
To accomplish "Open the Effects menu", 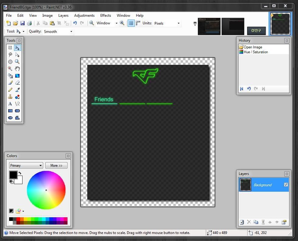I will click(x=106, y=16).
